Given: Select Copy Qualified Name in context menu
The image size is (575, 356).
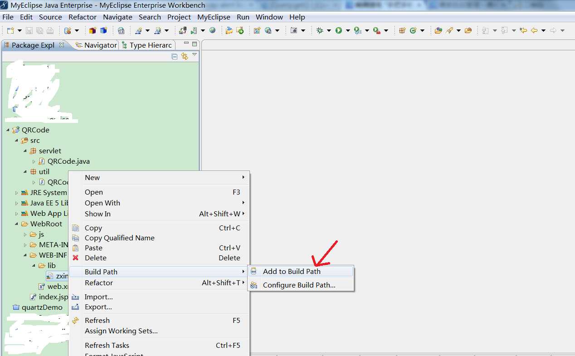Looking at the screenshot, I should coord(158,238).
